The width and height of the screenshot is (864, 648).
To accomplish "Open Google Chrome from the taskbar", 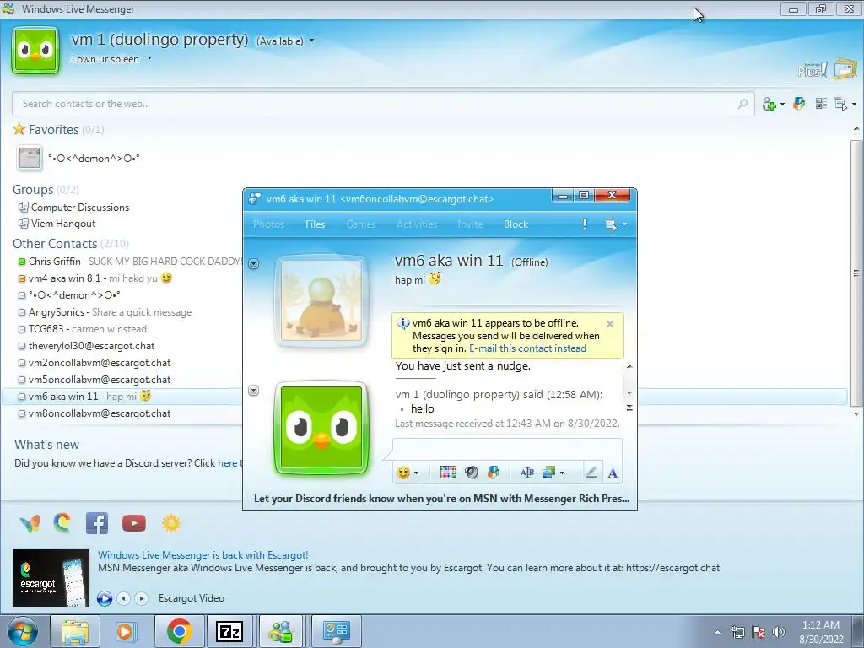I will pos(179,631).
